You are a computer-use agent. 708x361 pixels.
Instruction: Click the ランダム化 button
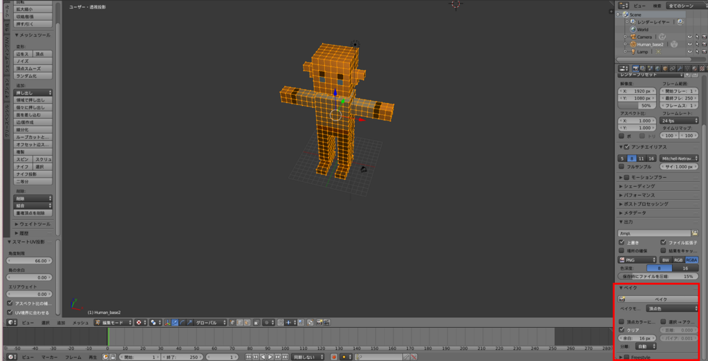point(33,76)
